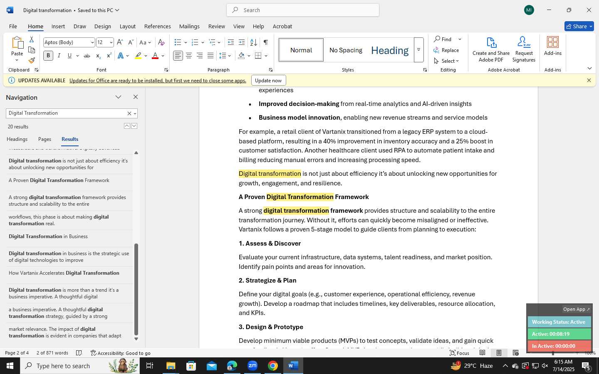
Task: Open the Layout ribbon tab
Action: click(x=128, y=26)
